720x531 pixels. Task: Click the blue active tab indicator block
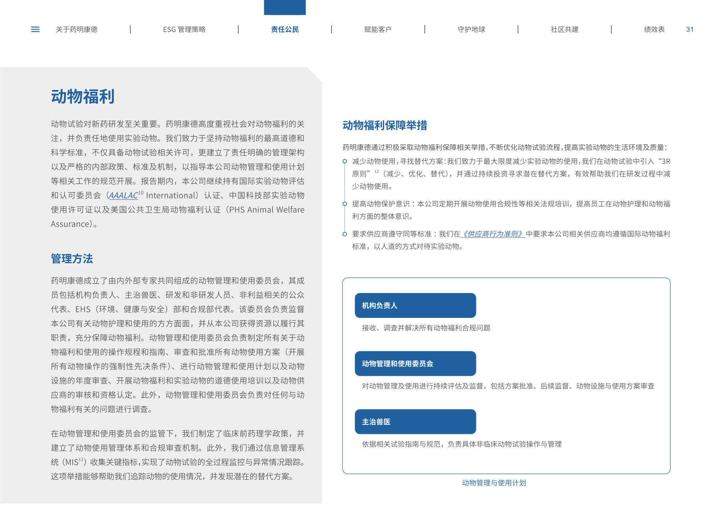[x=285, y=7]
